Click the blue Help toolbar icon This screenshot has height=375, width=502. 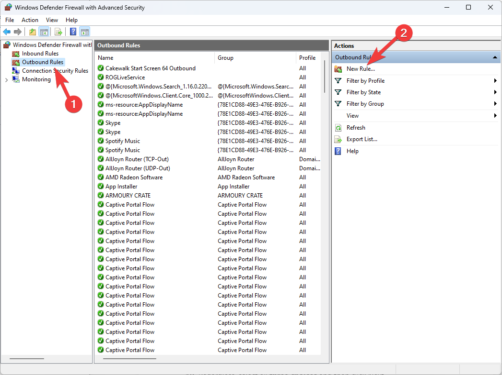tap(73, 32)
